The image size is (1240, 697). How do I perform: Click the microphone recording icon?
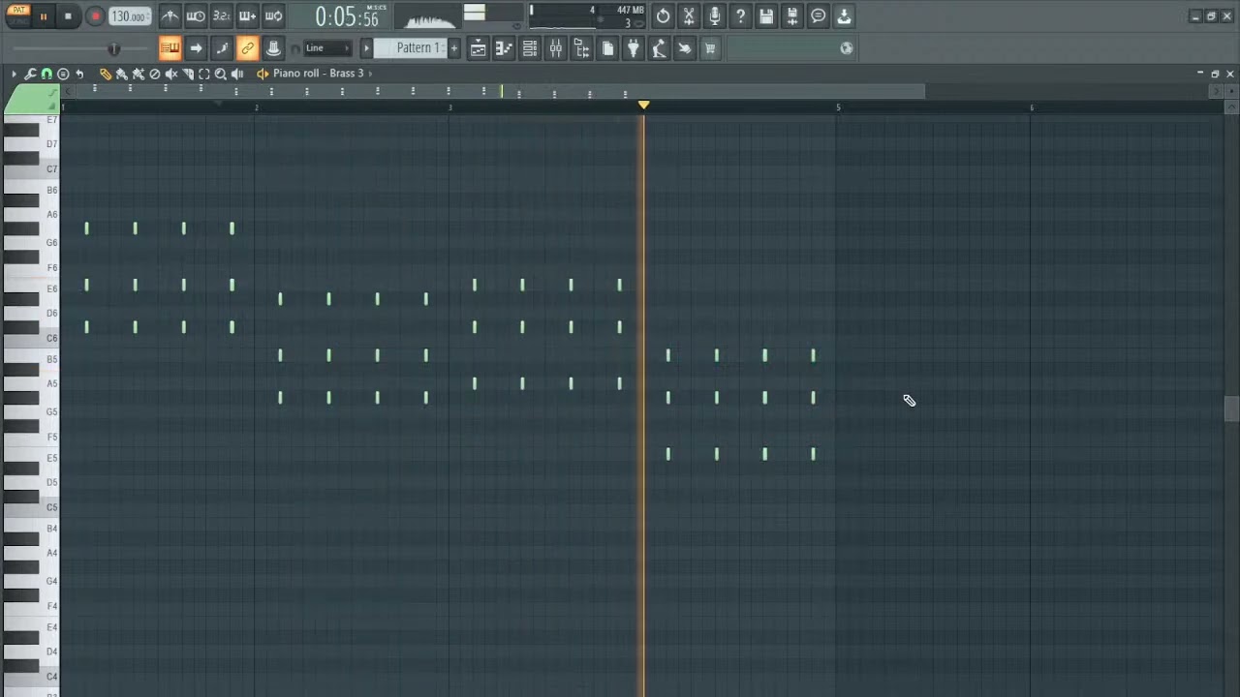coord(715,16)
